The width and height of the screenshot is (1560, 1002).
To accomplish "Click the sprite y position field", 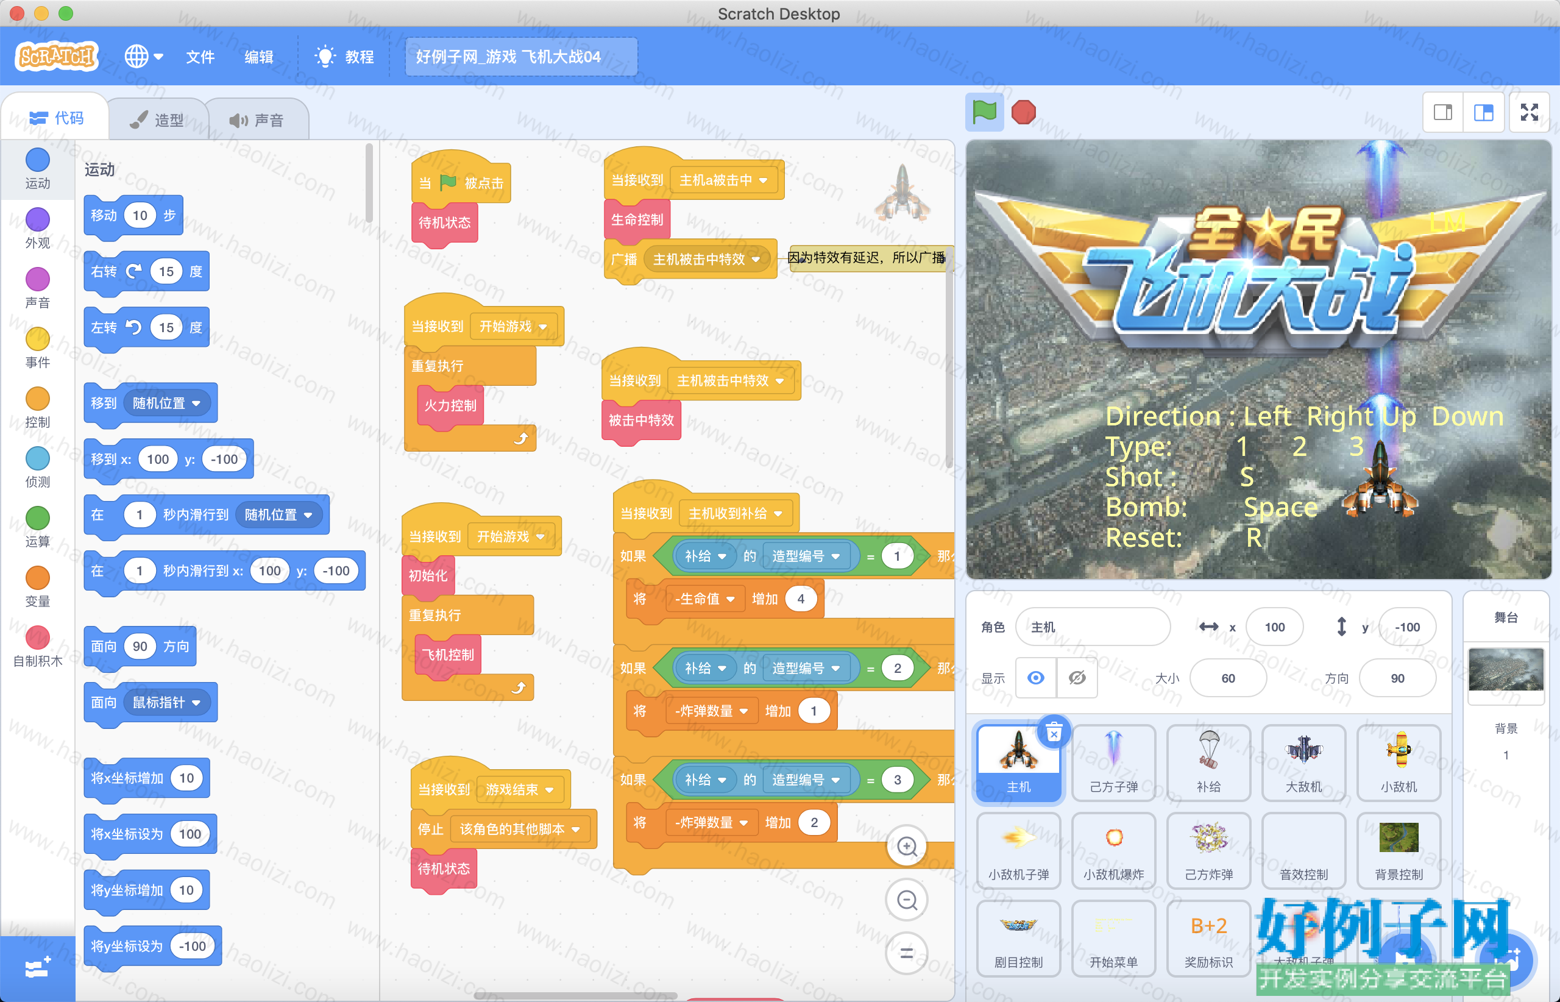I will pos(1407,627).
